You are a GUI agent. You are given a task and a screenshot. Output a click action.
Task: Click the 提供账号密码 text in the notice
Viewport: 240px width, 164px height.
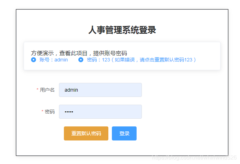(110, 53)
